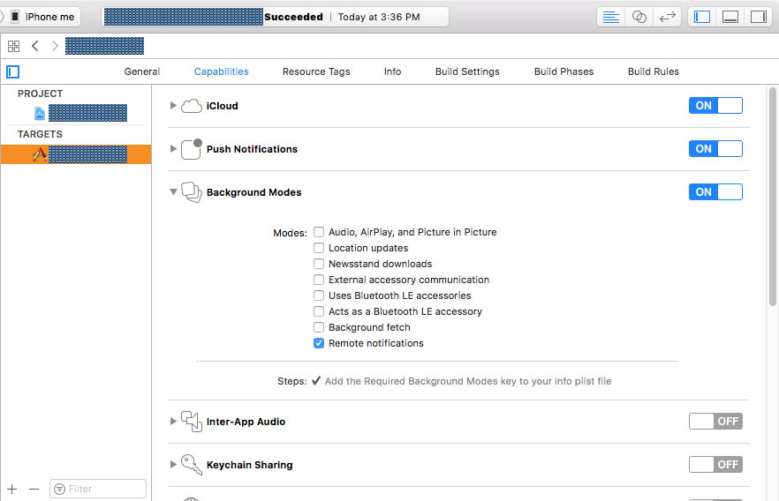
Task: Open the General tab
Action: (x=142, y=71)
